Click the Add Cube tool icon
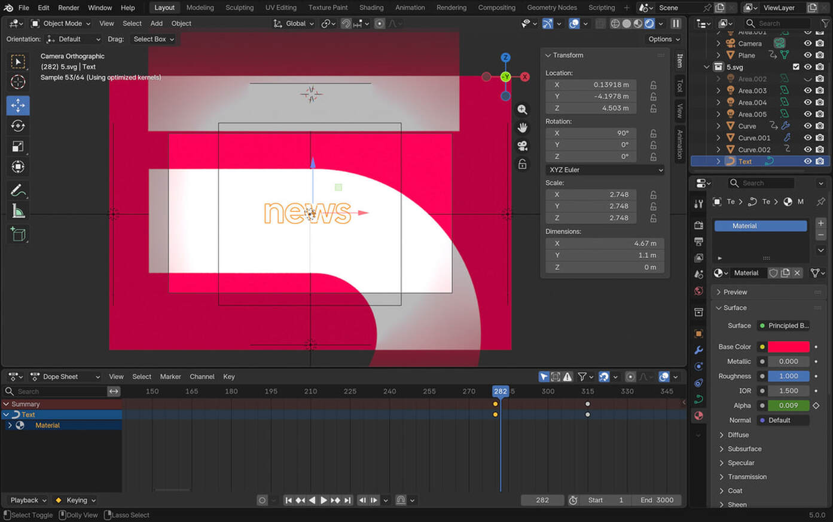833x522 pixels. point(18,235)
